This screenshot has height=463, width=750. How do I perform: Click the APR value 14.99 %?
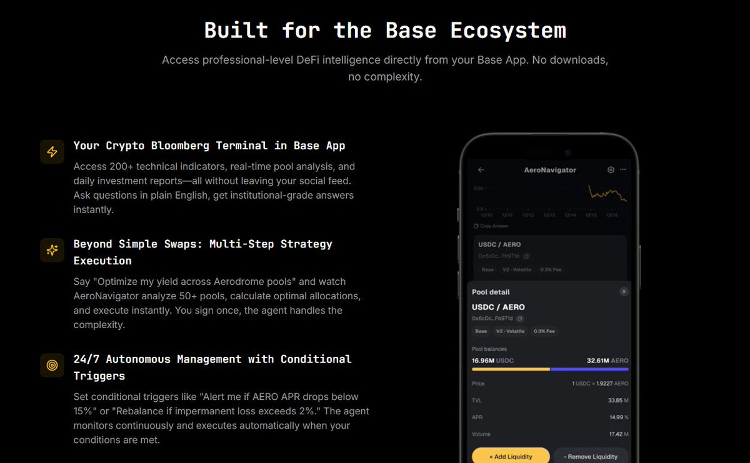click(619, 417)
